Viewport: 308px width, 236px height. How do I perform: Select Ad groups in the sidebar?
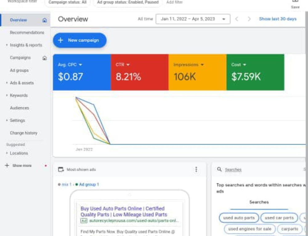(19, 70)
